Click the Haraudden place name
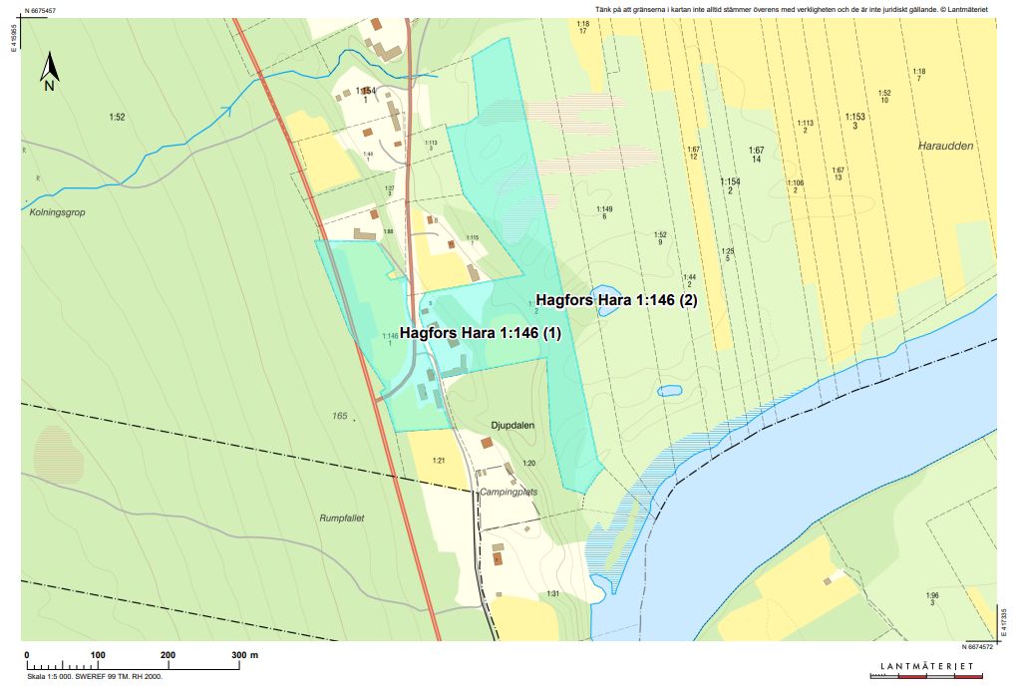 [x=945, y=146]
